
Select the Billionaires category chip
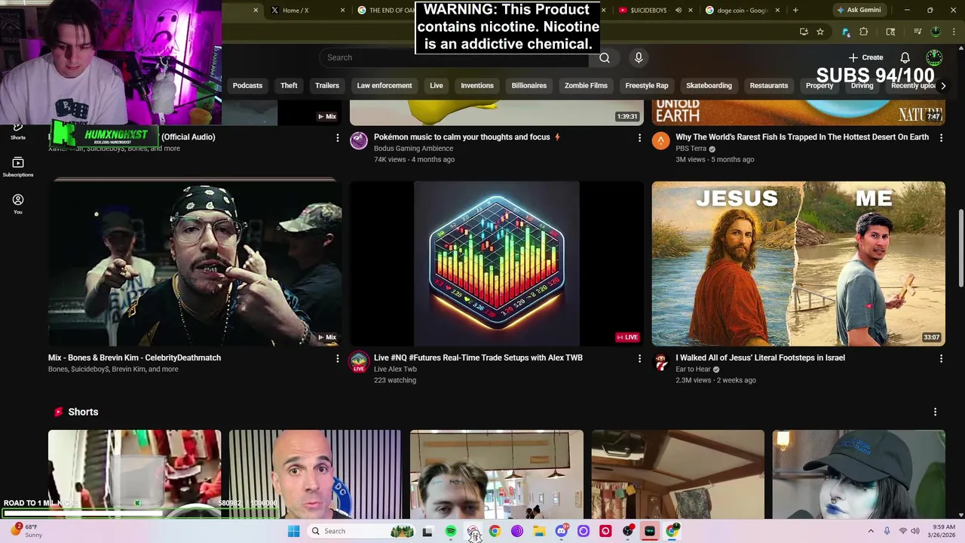tap(529, 86)
